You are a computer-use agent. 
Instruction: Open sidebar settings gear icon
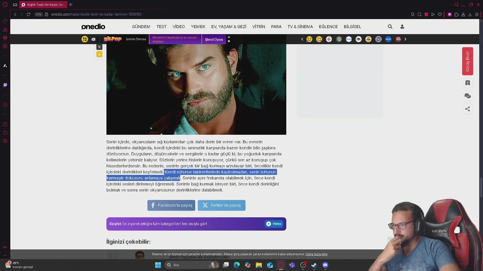coord(5,141)
